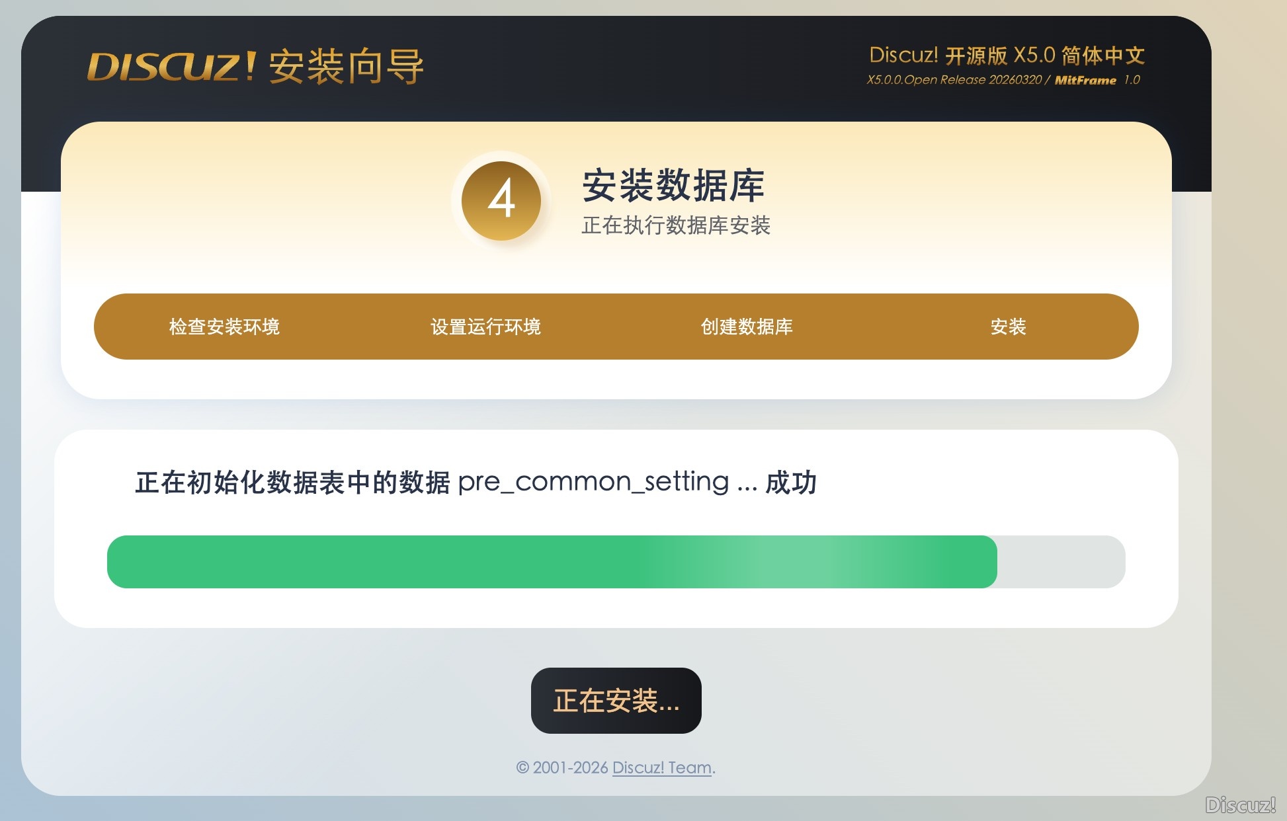Select the 设置运行环境 step
The image size is (1287, 821).
(x=486, y=326)
